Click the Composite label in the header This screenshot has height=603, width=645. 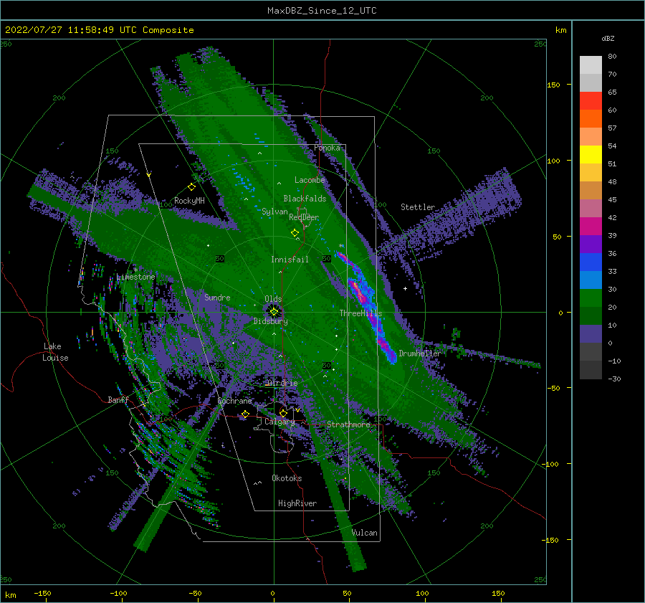[x=168, y=30]
